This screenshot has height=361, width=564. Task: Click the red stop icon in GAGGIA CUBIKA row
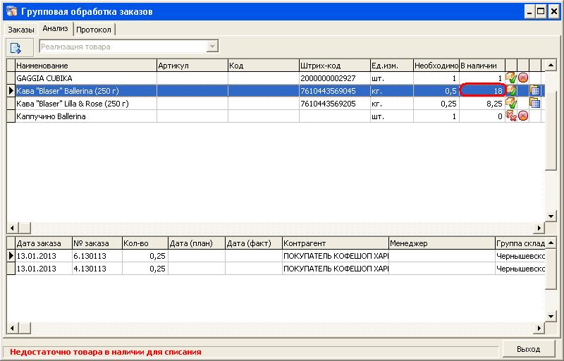point(523,78)
